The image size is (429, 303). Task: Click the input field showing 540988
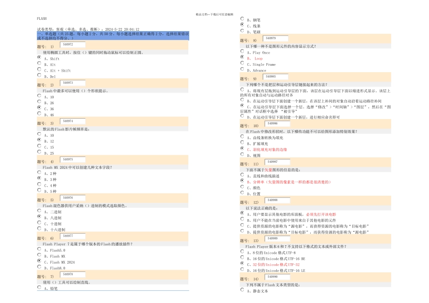[x=277, y=200]
